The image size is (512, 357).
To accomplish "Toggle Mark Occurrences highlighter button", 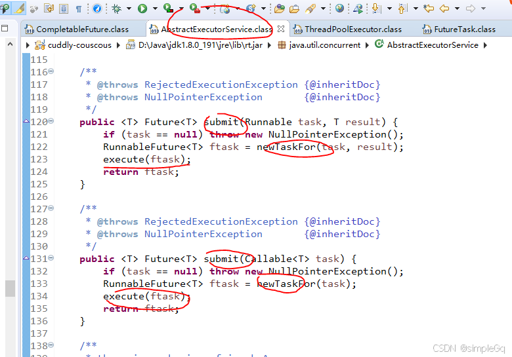I will (19, 8).
